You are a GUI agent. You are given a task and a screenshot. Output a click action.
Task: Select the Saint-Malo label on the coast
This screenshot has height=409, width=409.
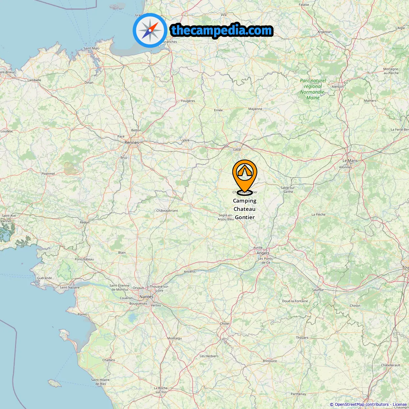click(91, 49)
